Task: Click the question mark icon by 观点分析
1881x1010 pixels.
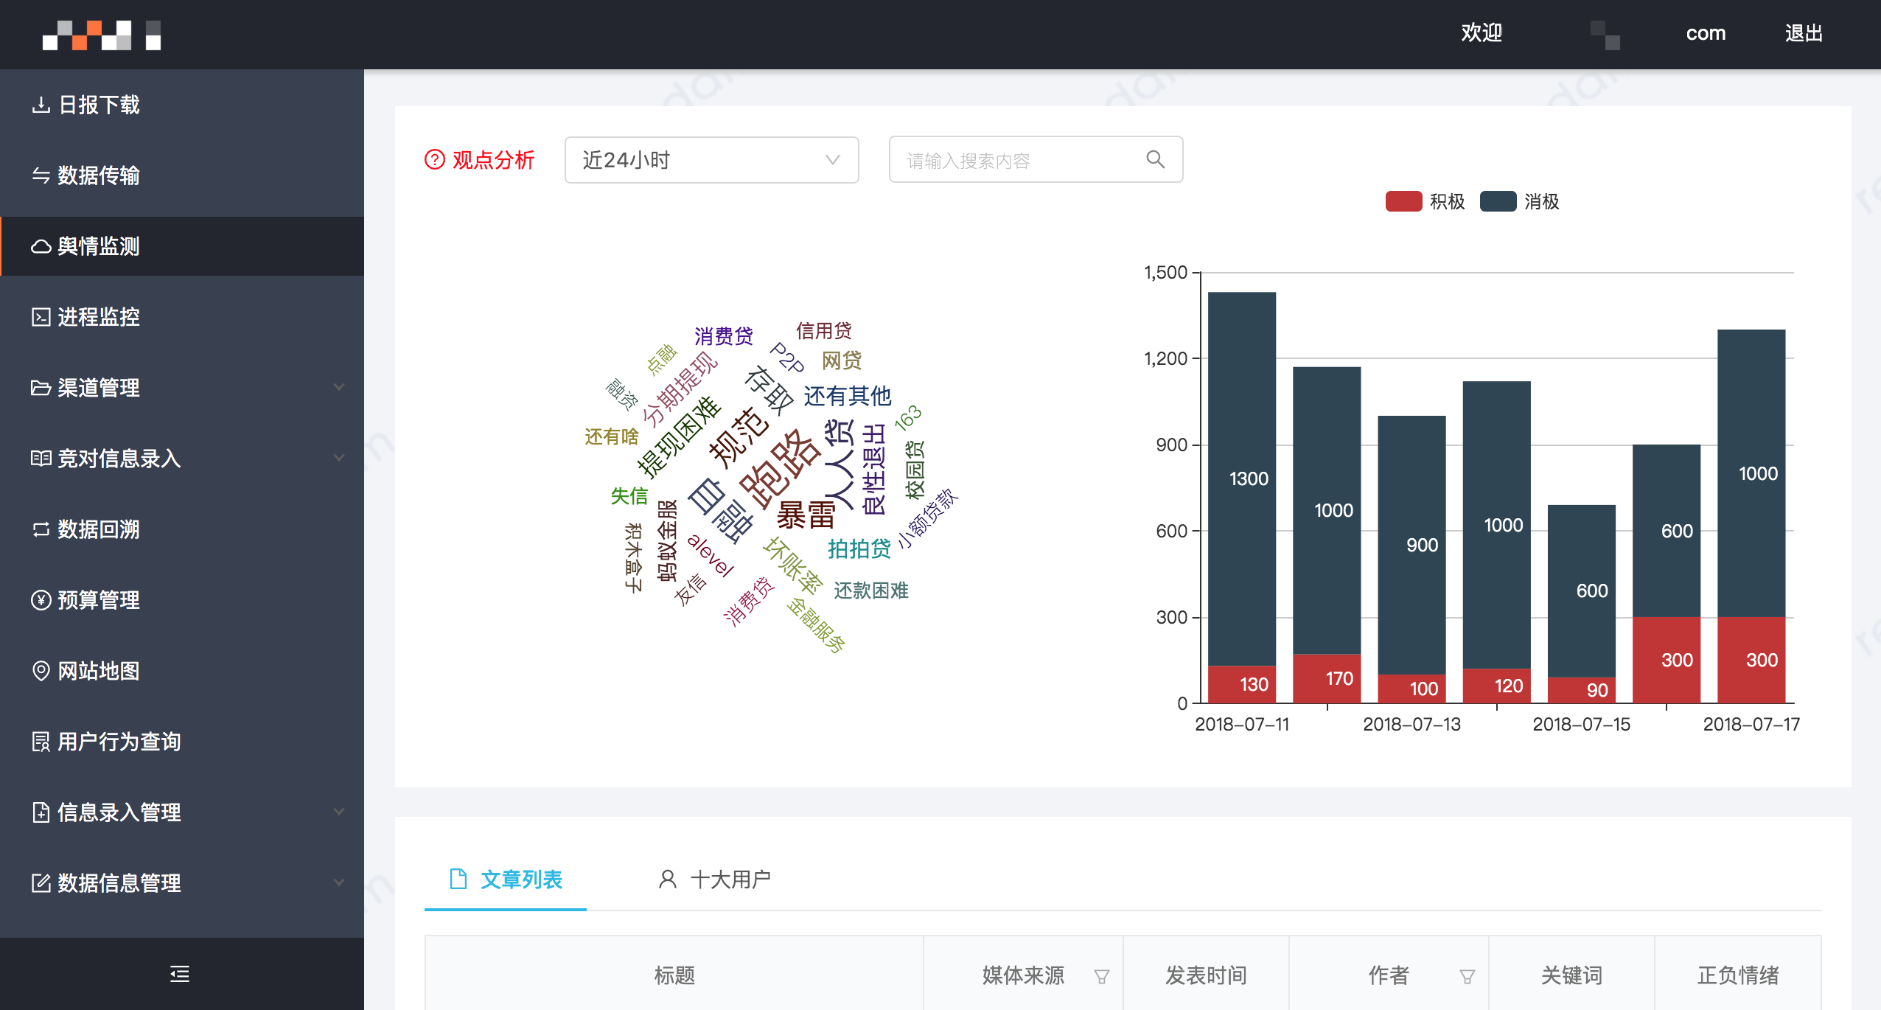Action: (x=435, y=159)
